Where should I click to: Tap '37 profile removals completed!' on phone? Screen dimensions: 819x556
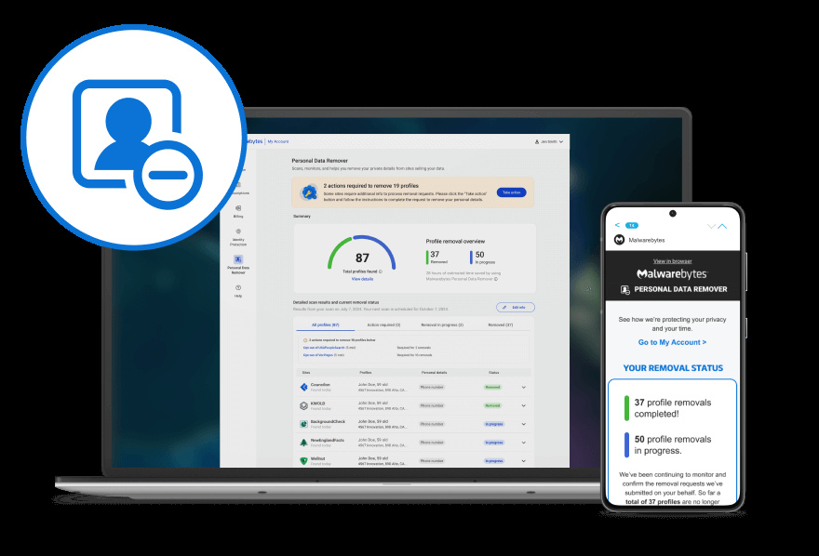click(673, 408)
